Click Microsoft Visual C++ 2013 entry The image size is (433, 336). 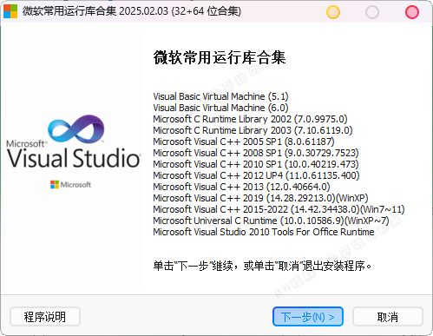click(x=241, y=187)
